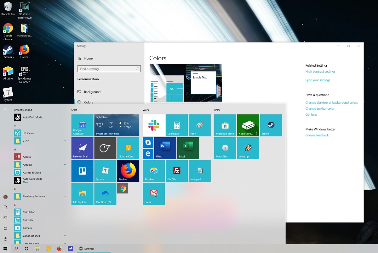Open Cortana circle on the taskbar

(26, 249)
